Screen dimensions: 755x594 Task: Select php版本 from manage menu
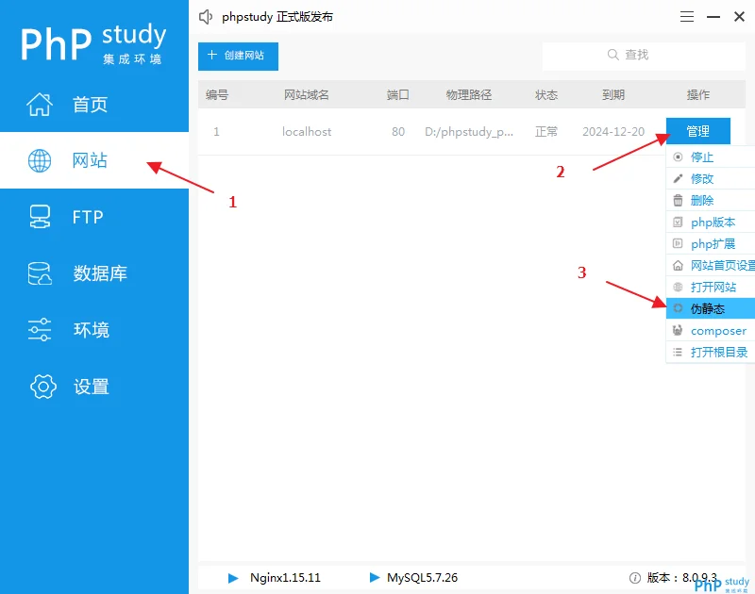coord(711,223)
